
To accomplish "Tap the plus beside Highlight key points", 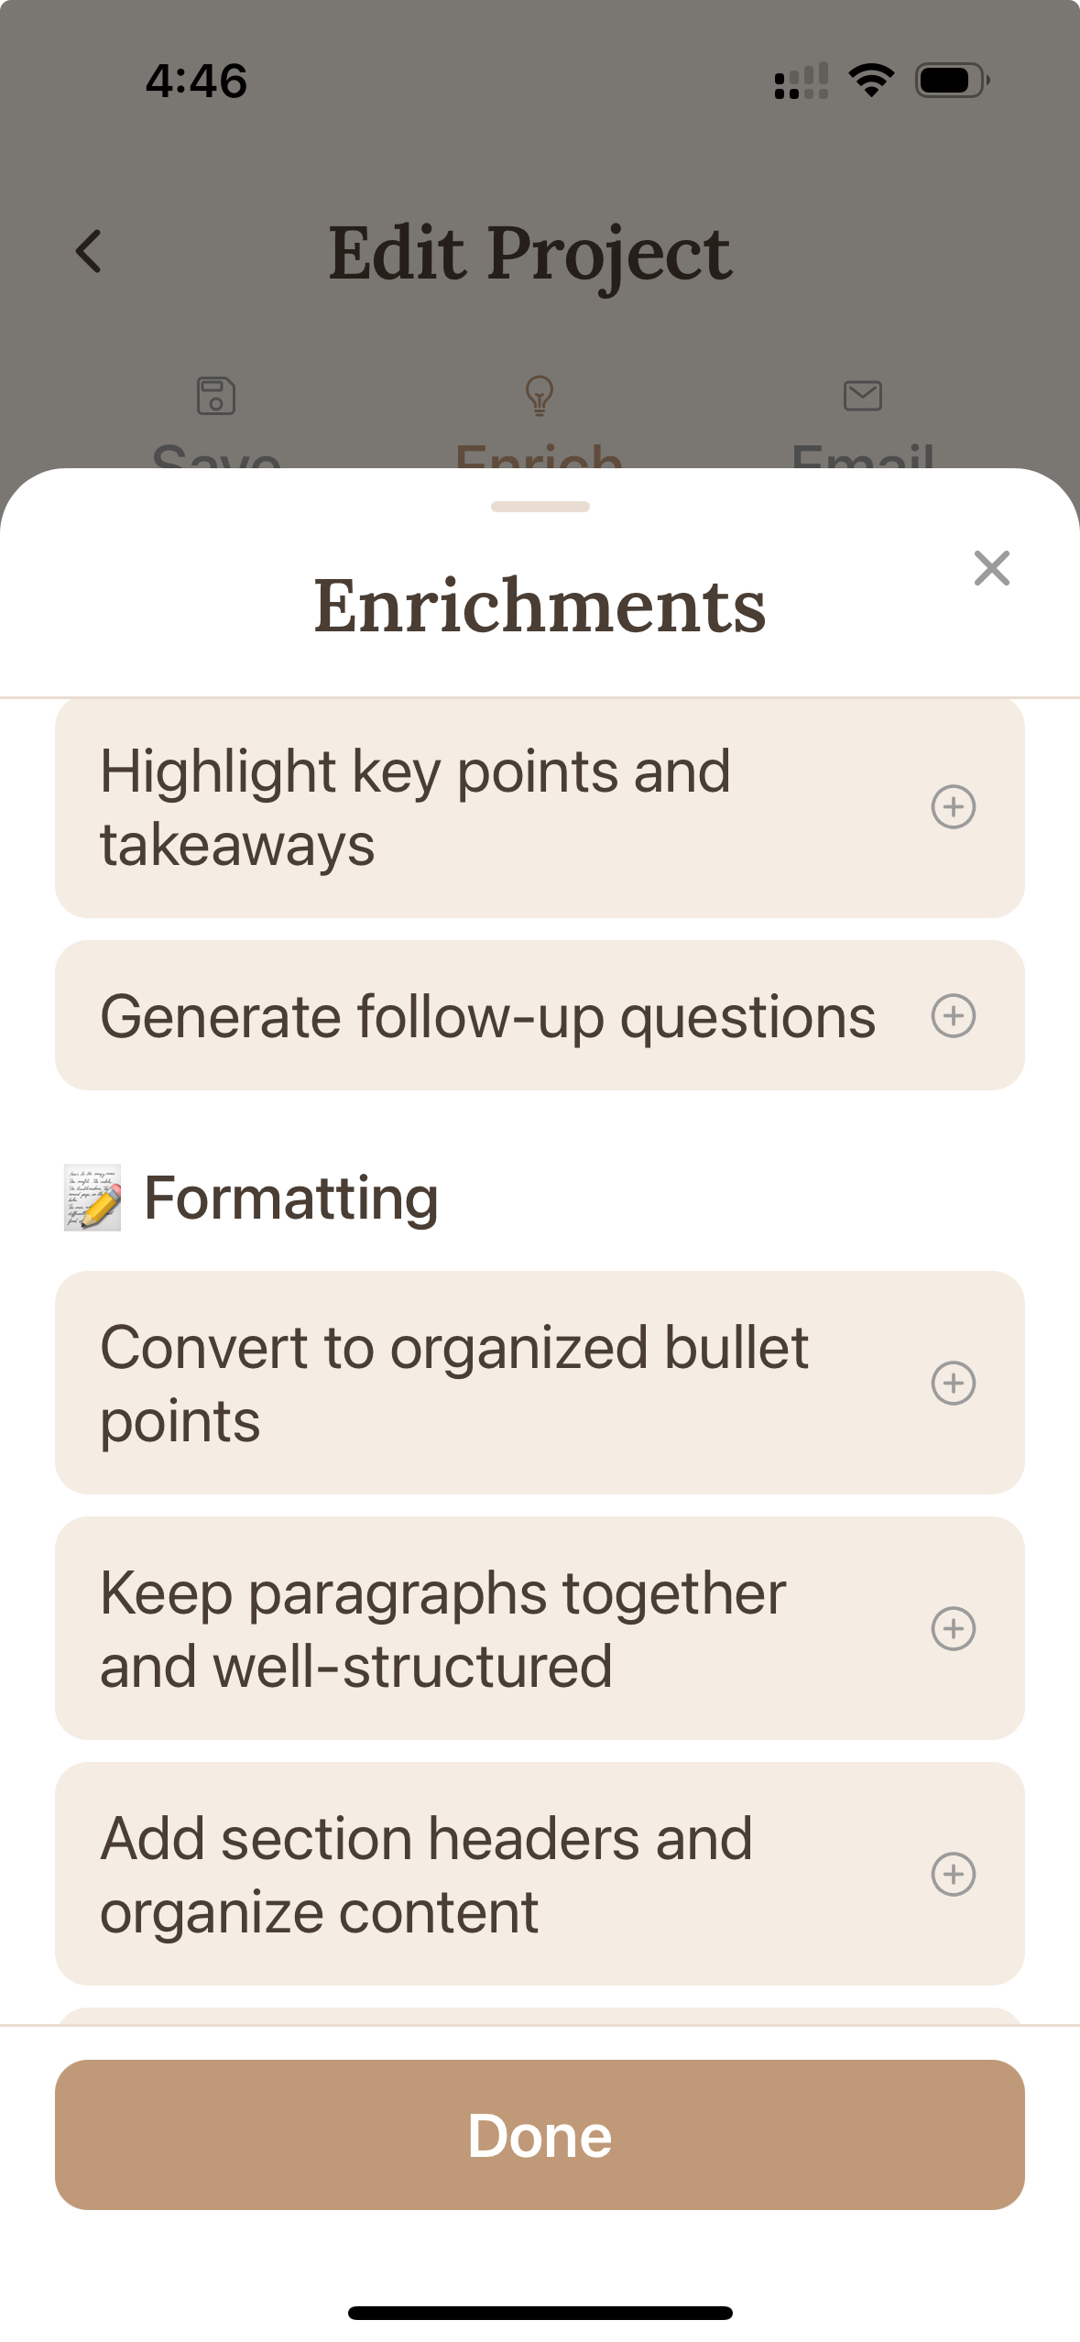I will (955, 807).
